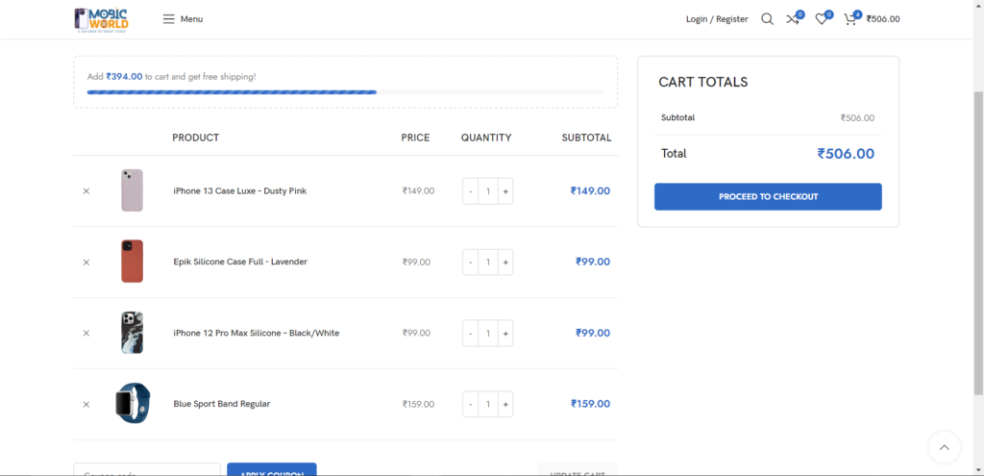Open the search magnifier icon
Image resolution: width=984 pixels, height=476 pixels.
pos(767,19)
